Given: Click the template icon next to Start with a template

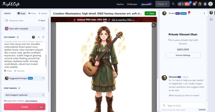Looking at the screenshot, I should pos(6,29).
